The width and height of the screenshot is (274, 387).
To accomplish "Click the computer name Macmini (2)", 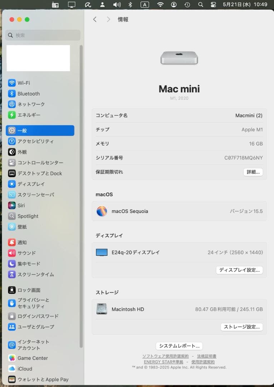I will pyautogui.click(x=249, y=115).
